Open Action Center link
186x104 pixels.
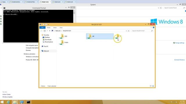click(6, 94)
